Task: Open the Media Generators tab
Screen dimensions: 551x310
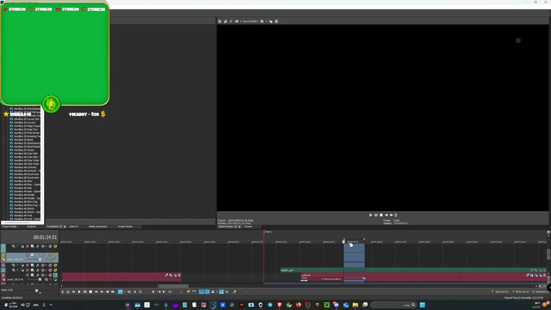Action: [98, 226]
